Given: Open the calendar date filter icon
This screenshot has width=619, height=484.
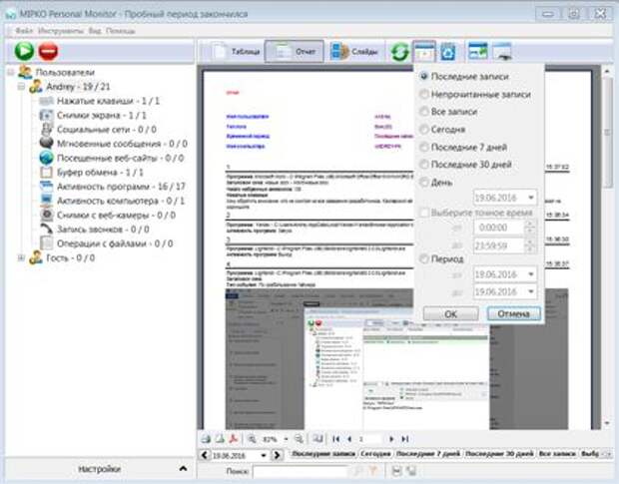Looking at the screenshot, I should tap(424, 52).
